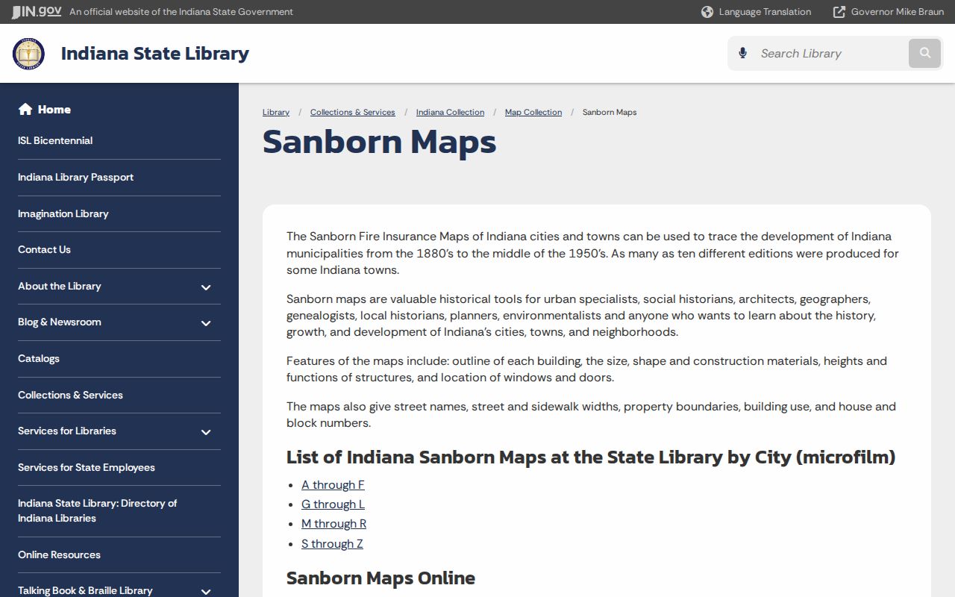The width and height of the screenshot is (955, 597).
Task: Go to Contact Us in sidebar
Action: pos(44,249)
